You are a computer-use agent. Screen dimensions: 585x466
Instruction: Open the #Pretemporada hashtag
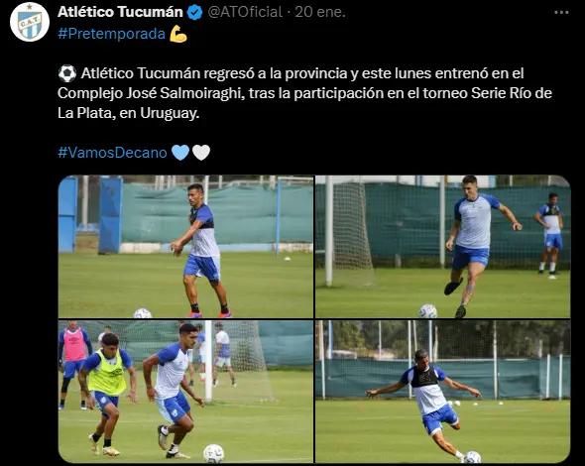click(x=112, y=34)
